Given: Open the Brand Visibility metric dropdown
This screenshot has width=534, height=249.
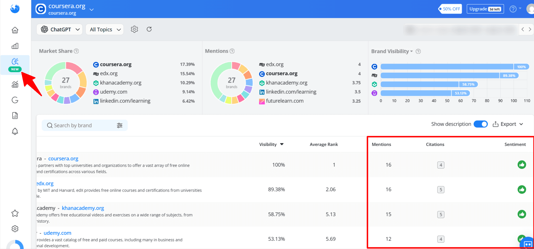Looking at the screenshot, I should (x=392, y=51).
